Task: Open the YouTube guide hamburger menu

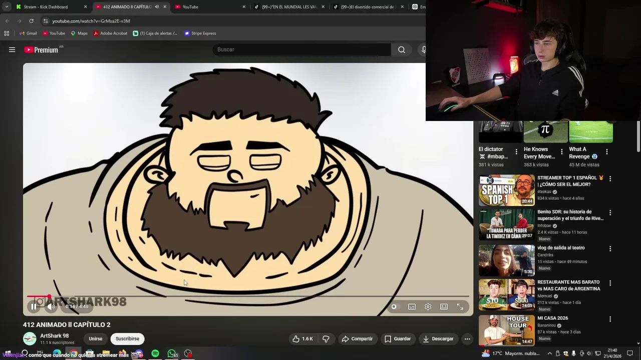Action: [x=12, y=49]
